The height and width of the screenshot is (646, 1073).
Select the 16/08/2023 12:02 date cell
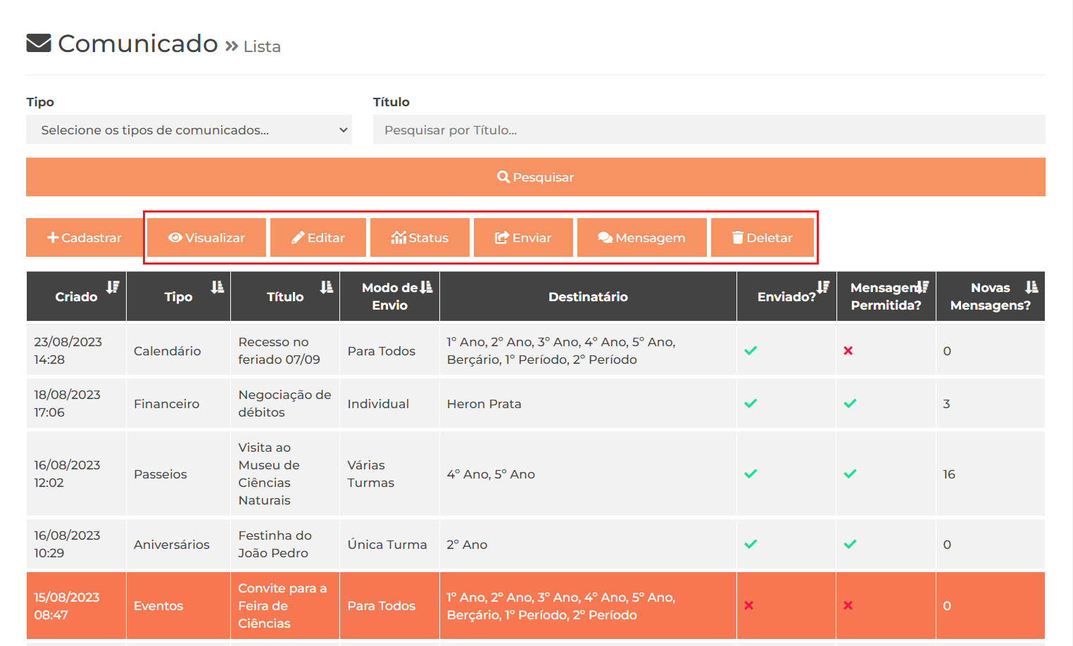[76, 474]
